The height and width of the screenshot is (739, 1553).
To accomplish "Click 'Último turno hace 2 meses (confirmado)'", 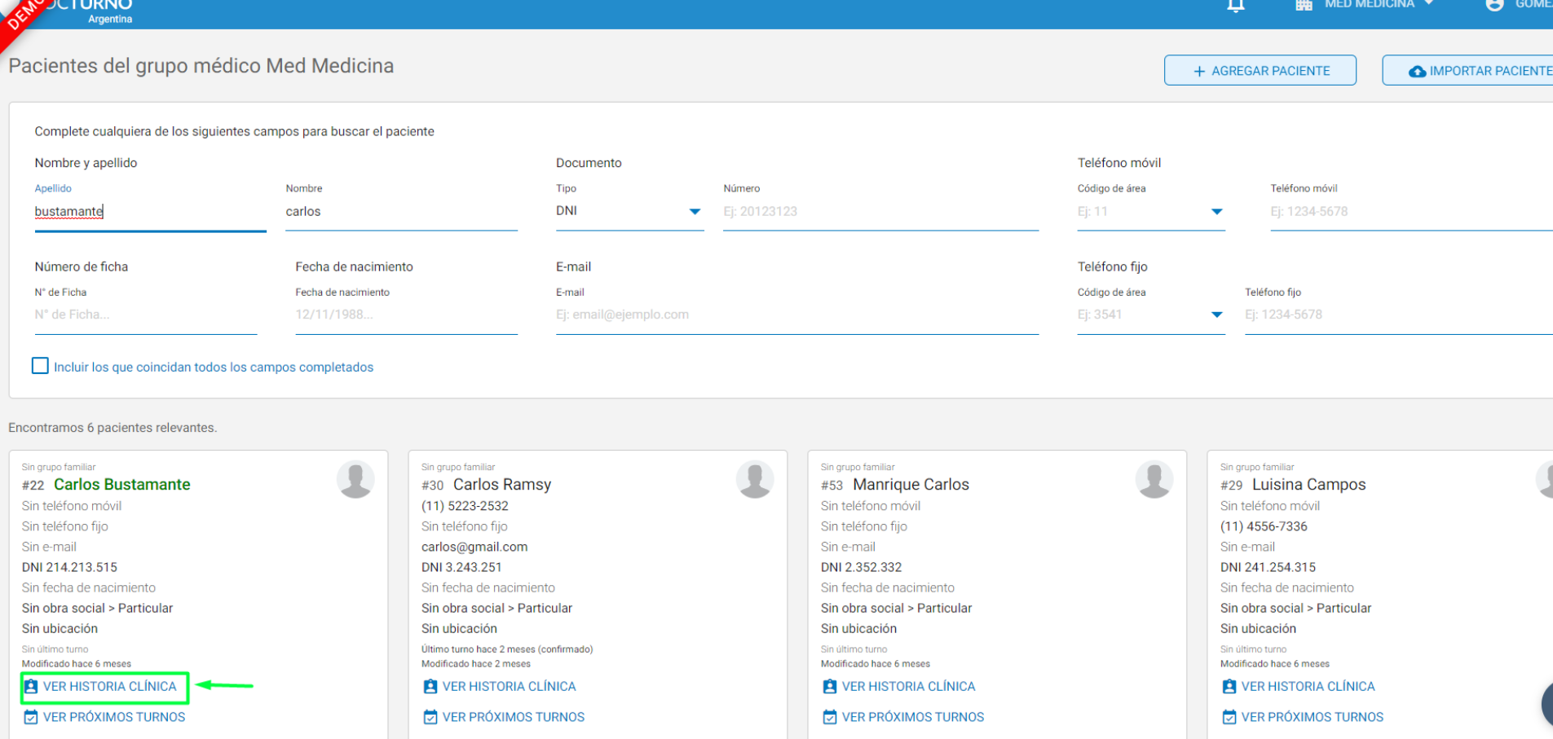I will tap(507, 649).
